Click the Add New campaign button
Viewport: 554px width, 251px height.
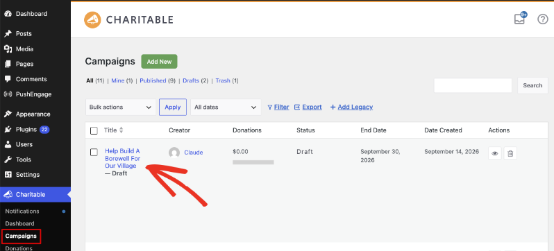click(x=160, y=62)
